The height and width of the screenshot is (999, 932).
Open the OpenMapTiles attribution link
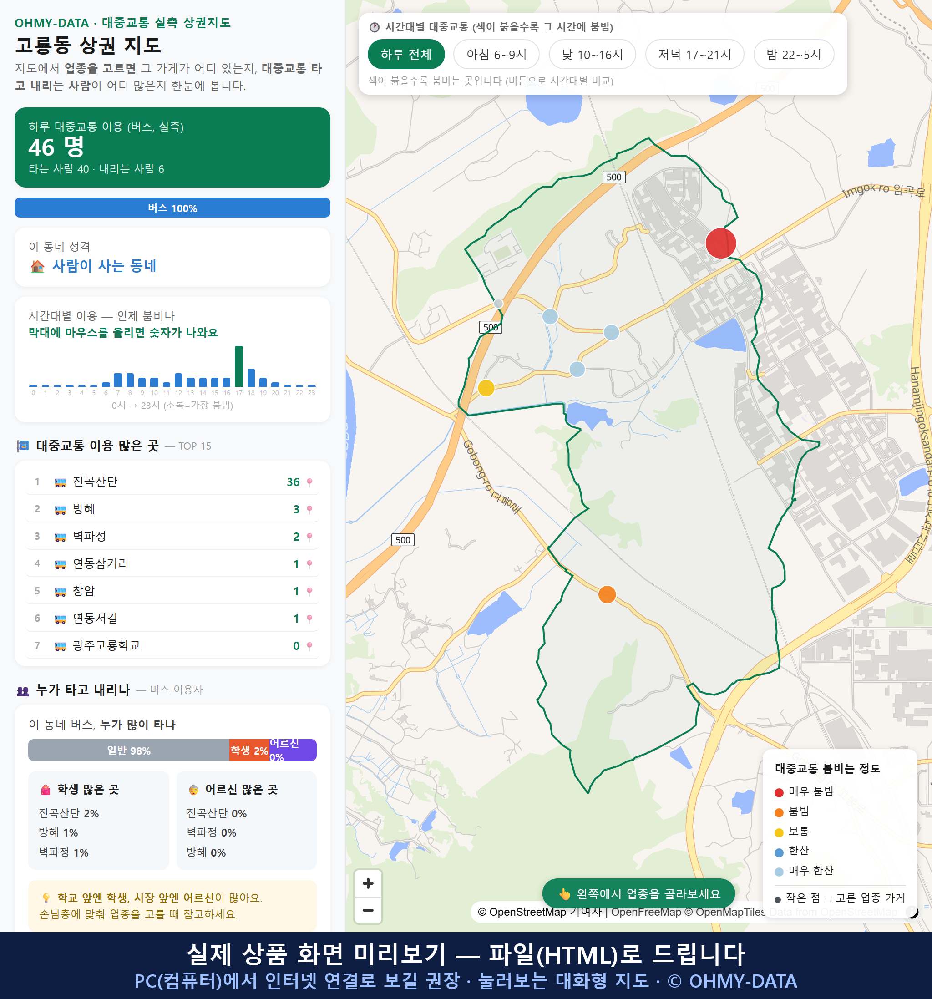[724, 912]
